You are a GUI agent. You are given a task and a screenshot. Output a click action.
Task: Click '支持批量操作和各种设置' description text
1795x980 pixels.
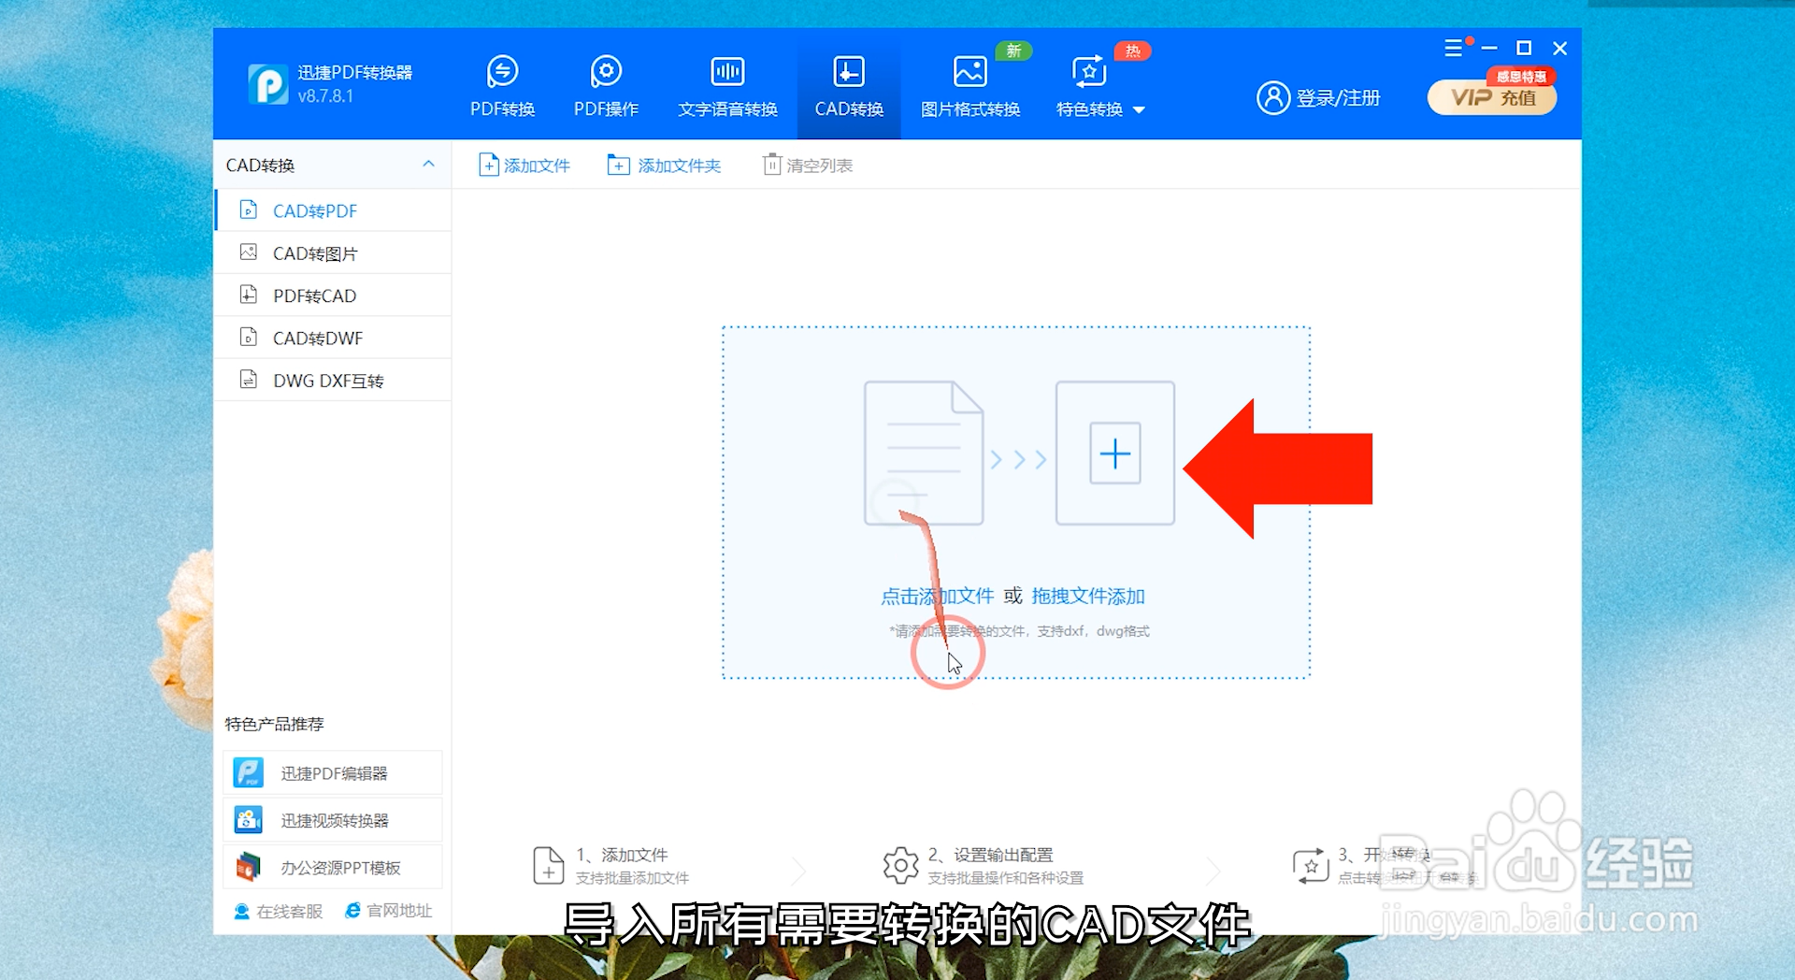tap(1005, 878)
